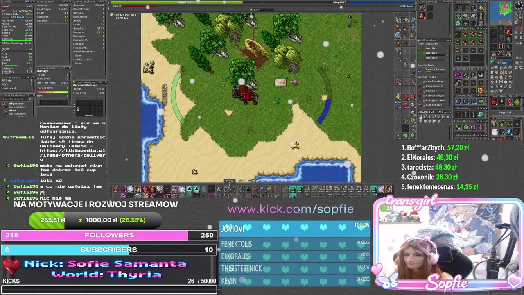Click the Cap 5784 indicator under equipment

pyautogui.click(x=508, y=54)
